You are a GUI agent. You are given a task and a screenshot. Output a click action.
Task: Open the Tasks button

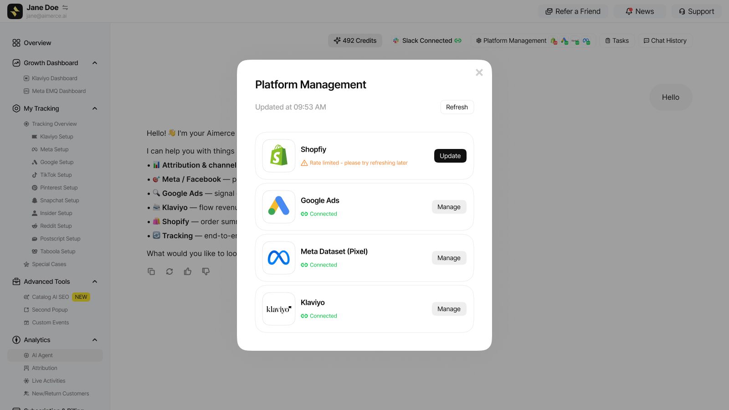[617, 41]
